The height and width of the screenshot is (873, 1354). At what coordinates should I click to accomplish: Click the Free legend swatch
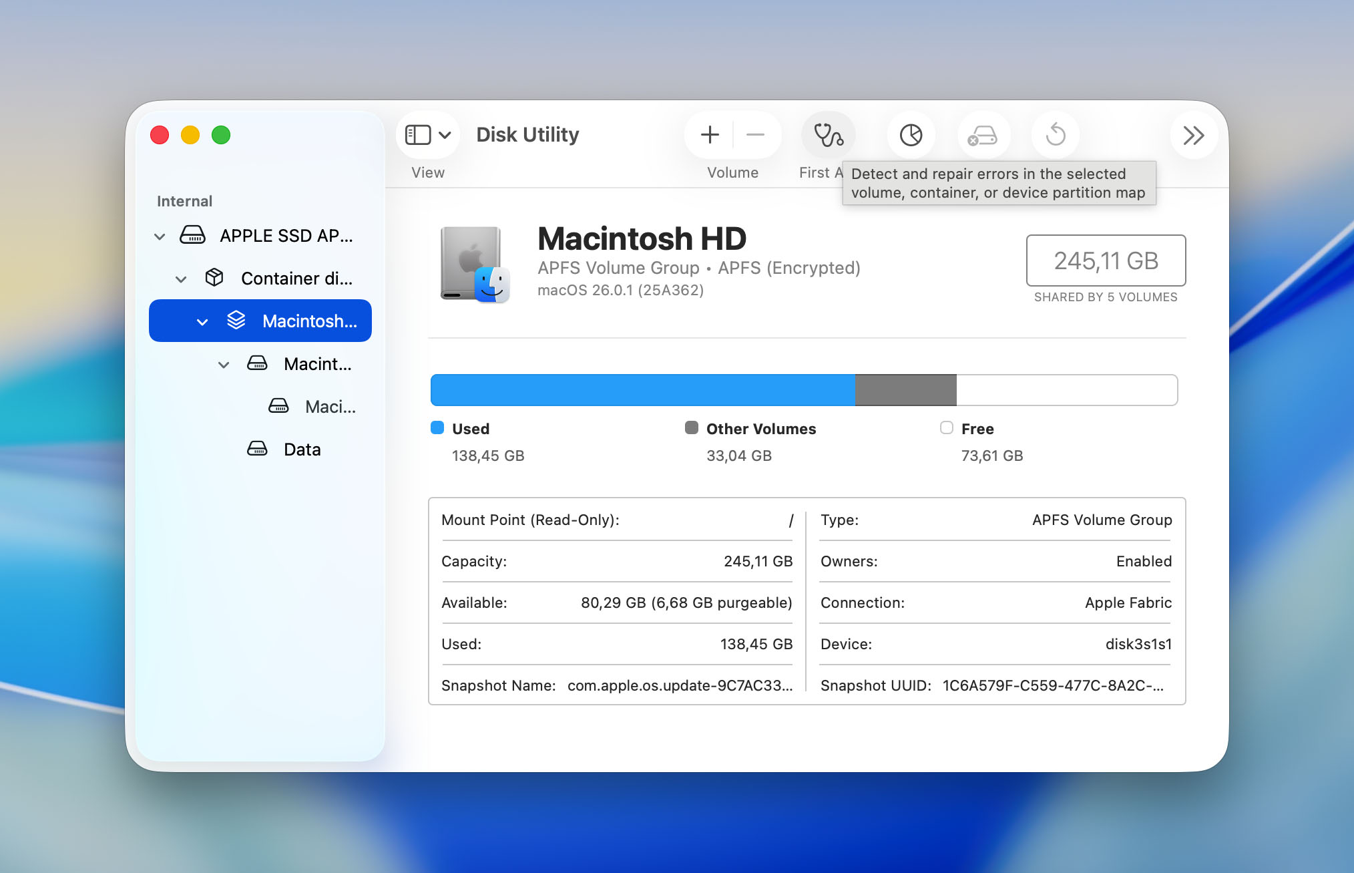(x=947, y=427)
